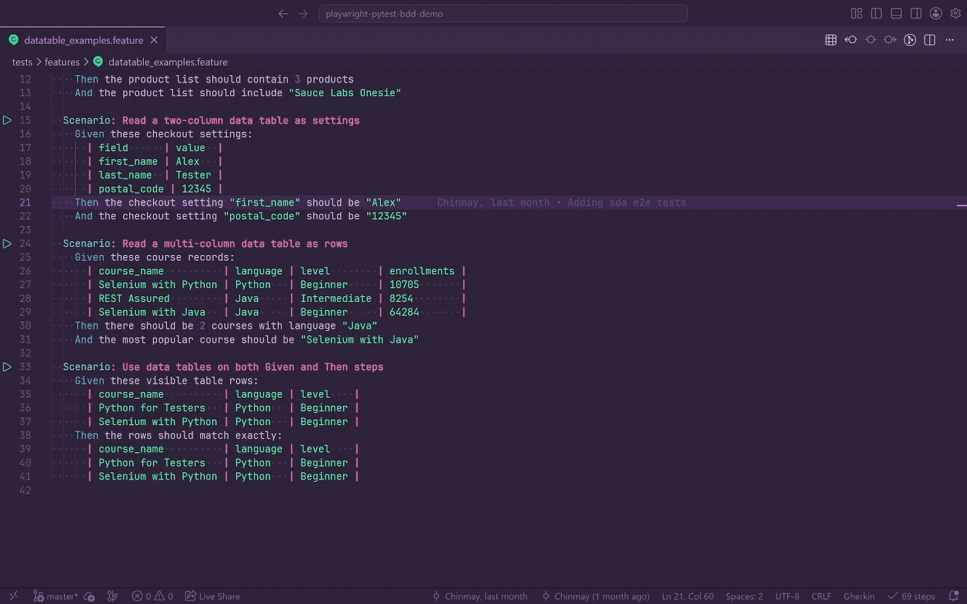967x604 pixels.
Task: Click the text "Sauce Labs Onesie" on line 13
Action: point(345,93)
